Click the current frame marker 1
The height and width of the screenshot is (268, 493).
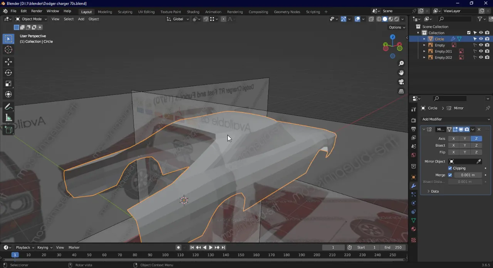[x=15, y=255]
